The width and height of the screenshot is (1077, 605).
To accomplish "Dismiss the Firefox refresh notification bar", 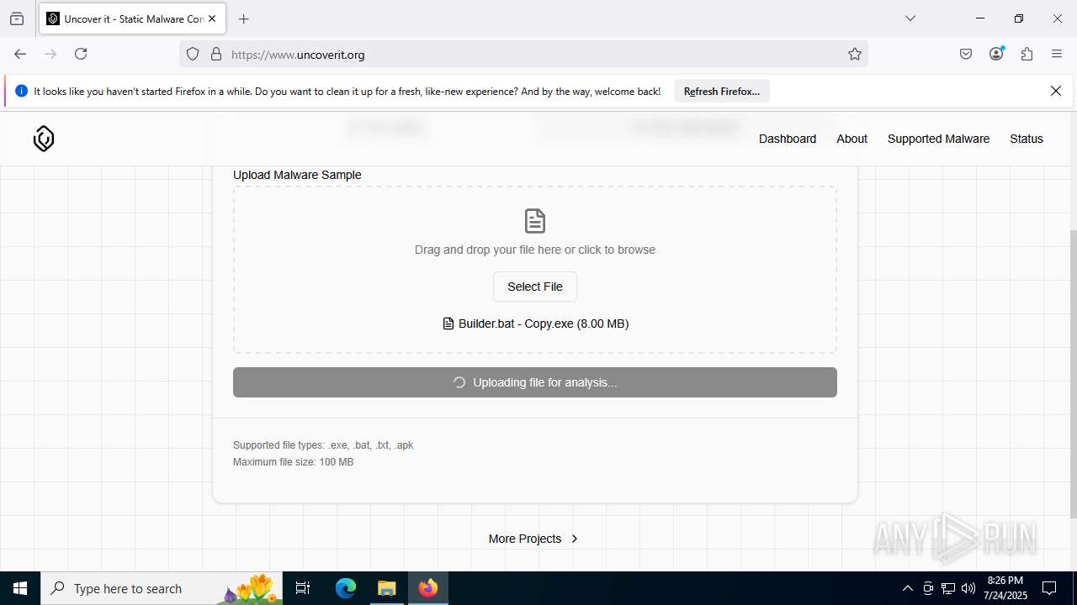I will tap(1056, 91).
